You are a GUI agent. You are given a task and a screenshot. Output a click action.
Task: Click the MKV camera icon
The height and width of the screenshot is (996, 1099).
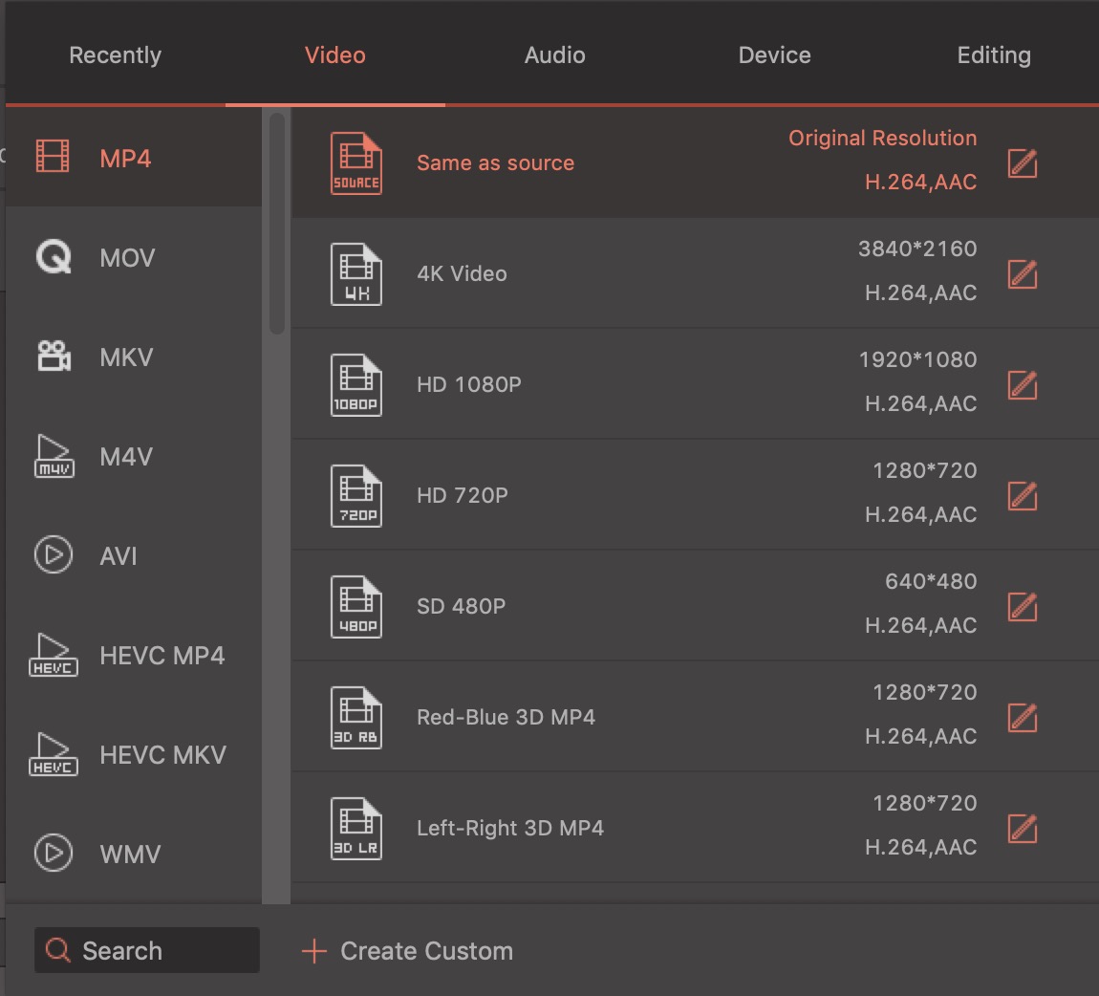54,356
